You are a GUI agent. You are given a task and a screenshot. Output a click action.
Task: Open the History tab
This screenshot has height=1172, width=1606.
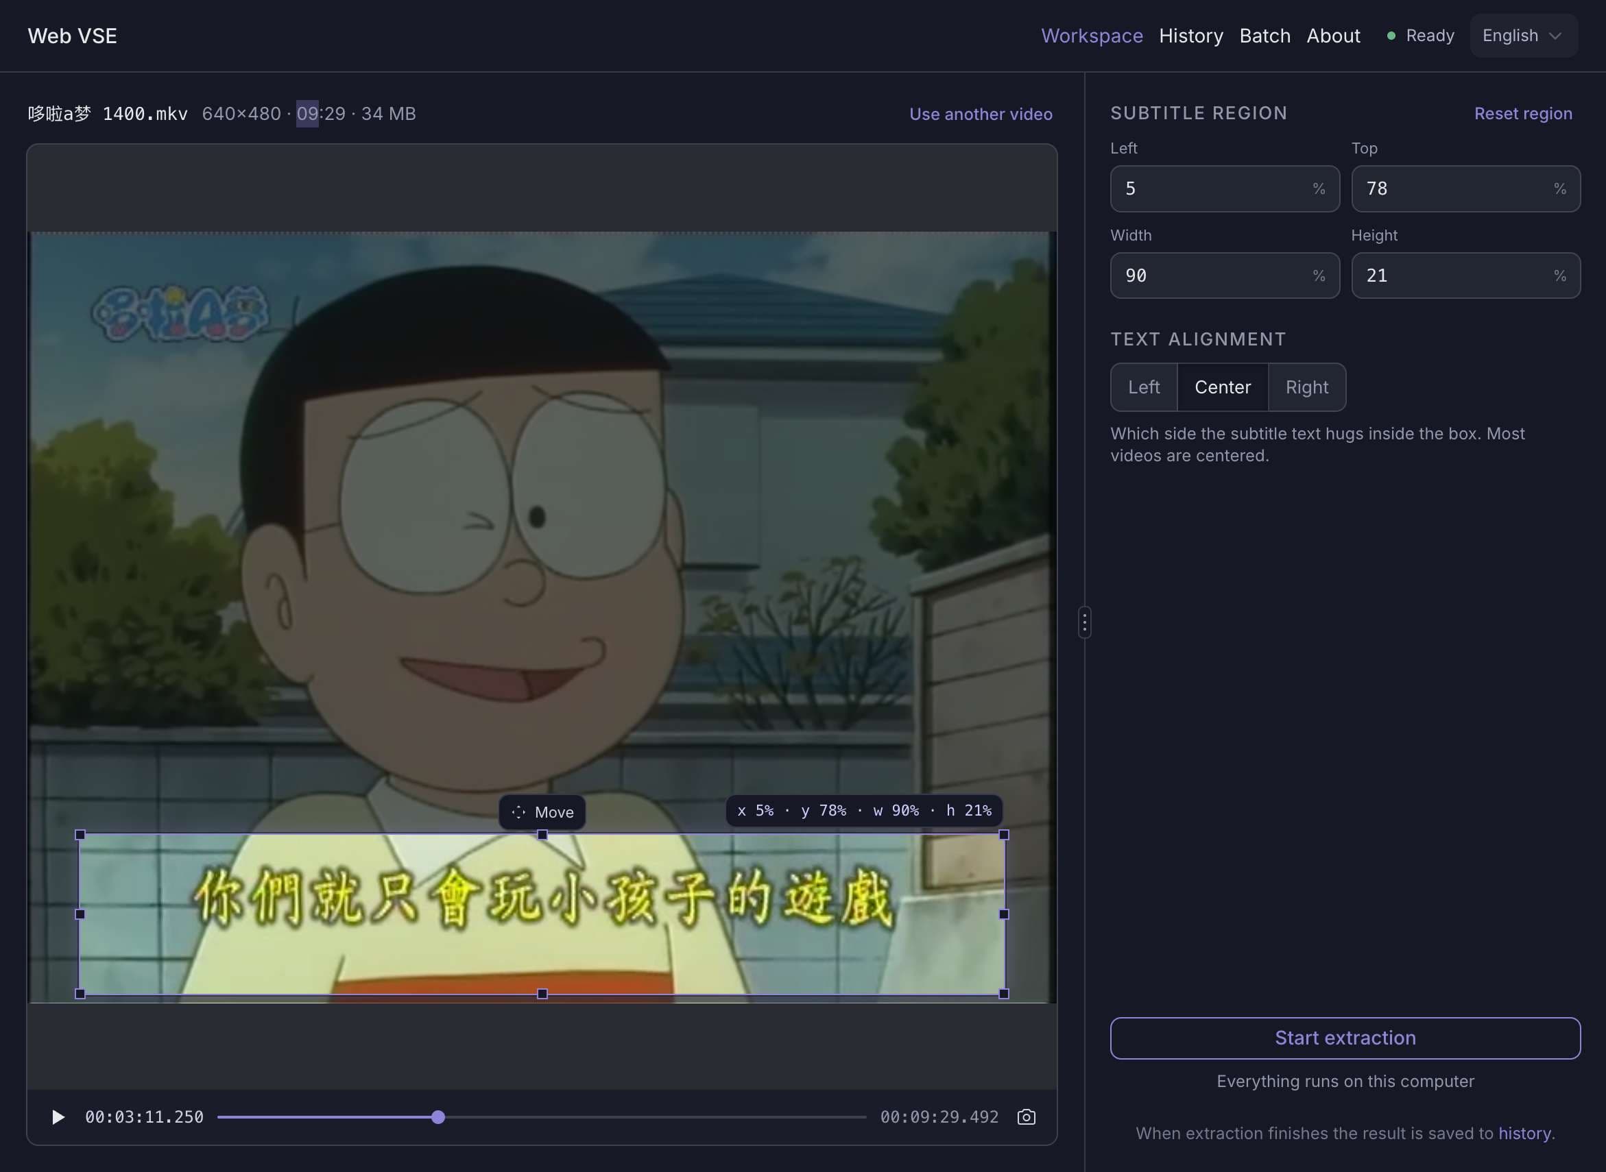[x=1191, y=36]
